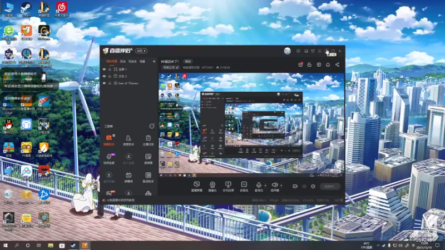Switch to the third scene tab

pos(132,61)
